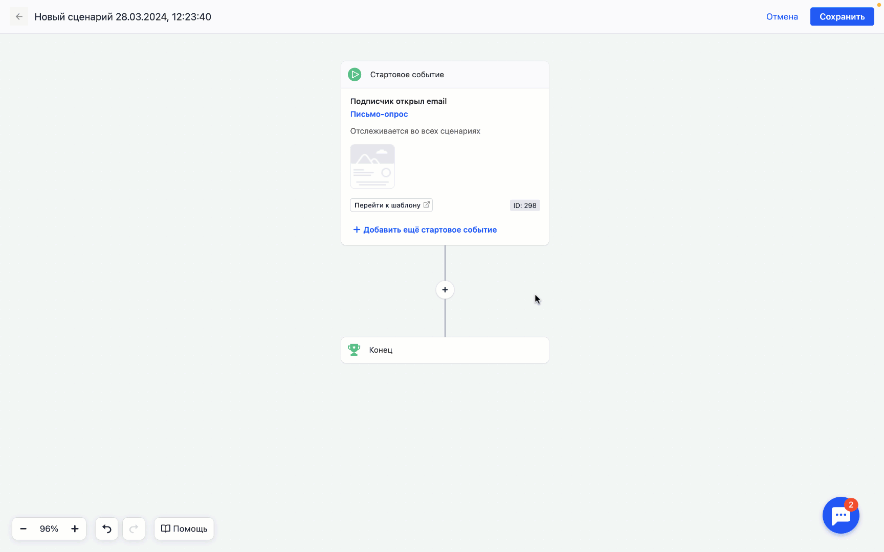This screenshot has height=552, width=884.
Task: Add another start event via Добавить ещё стартовое событие
Action: (x=430, y=229)
